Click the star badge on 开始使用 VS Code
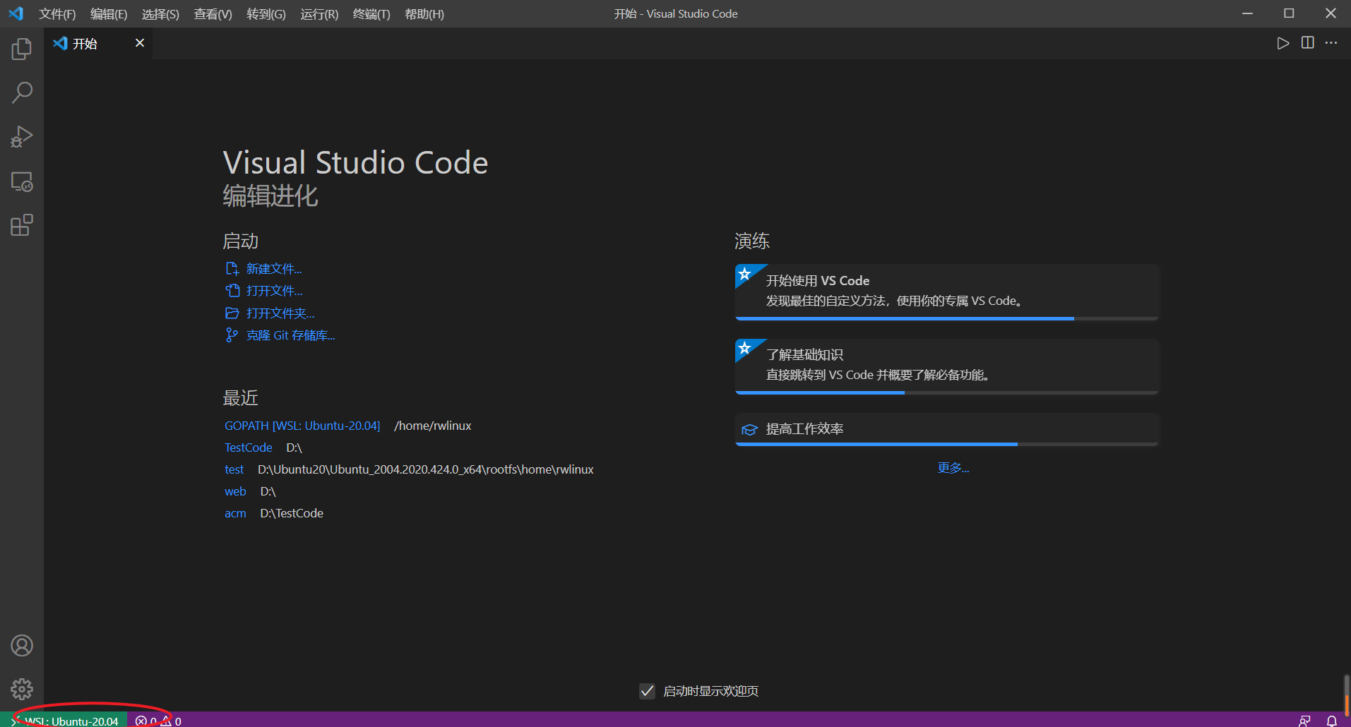Image resolution: width=1351 pixels, height=727 pixels. tap(744, 274)
